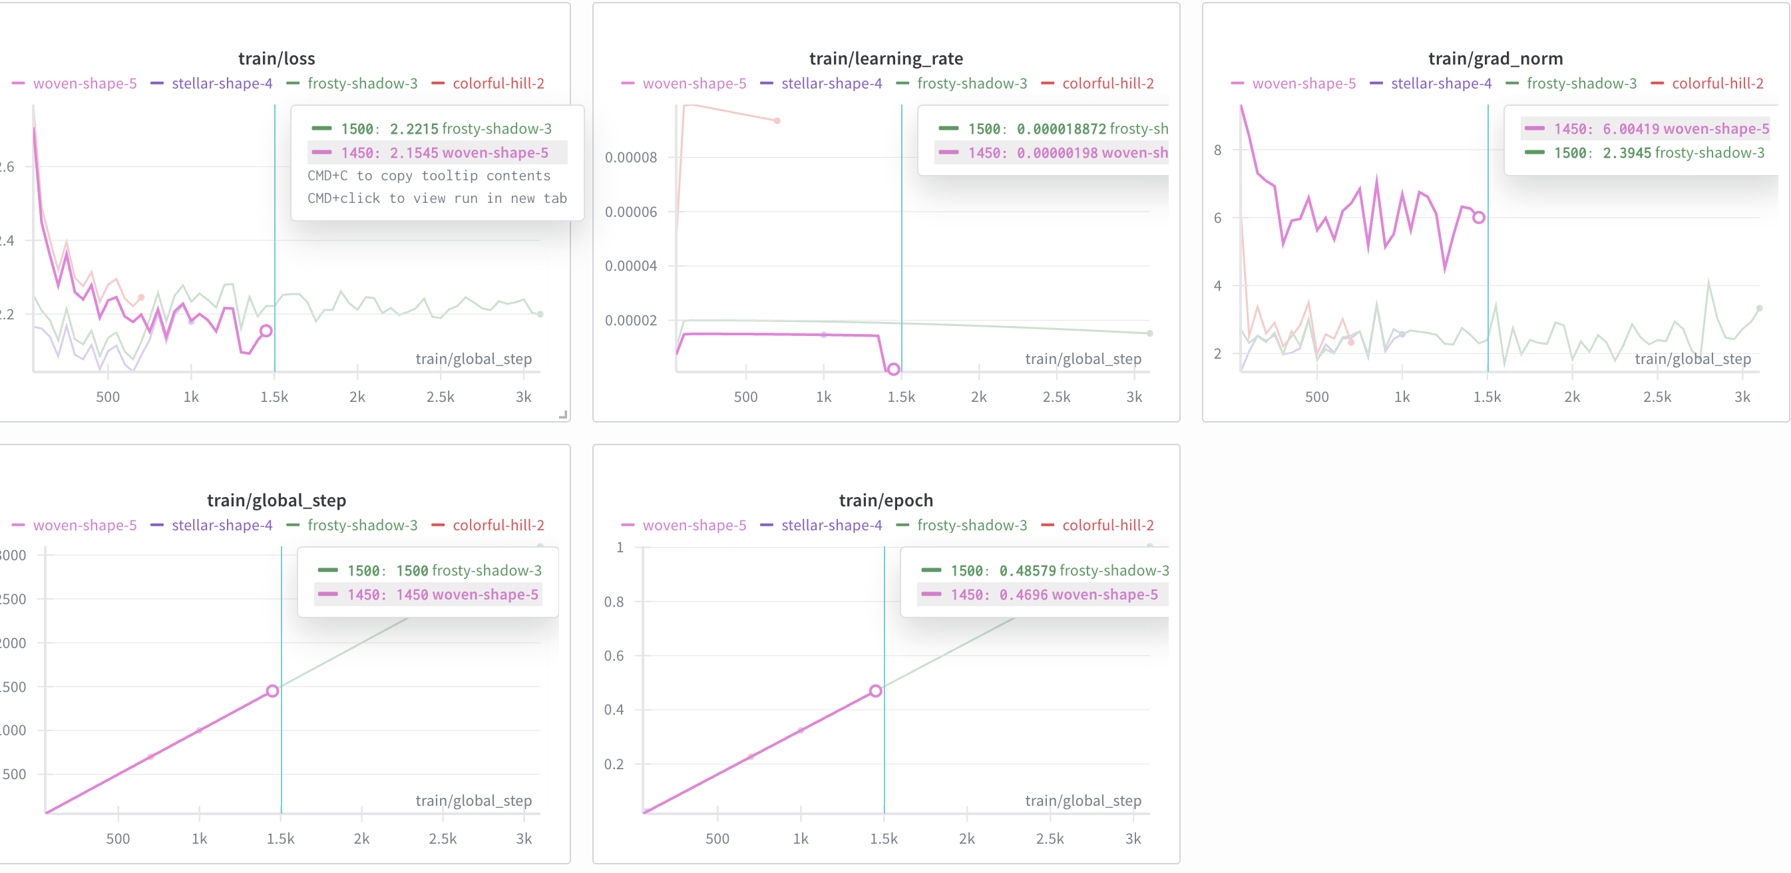Click the train/loss chart title
The image size is (1791, 873).
pos(276,59)
